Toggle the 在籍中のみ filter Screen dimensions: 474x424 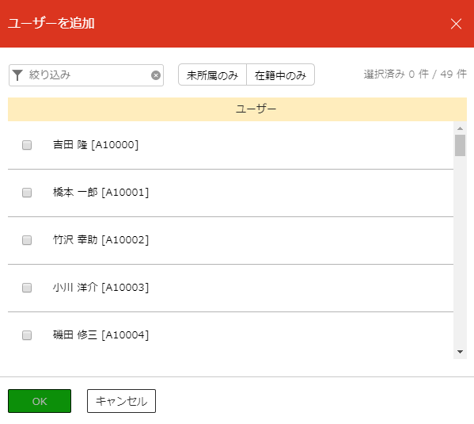tap(281, 74)
